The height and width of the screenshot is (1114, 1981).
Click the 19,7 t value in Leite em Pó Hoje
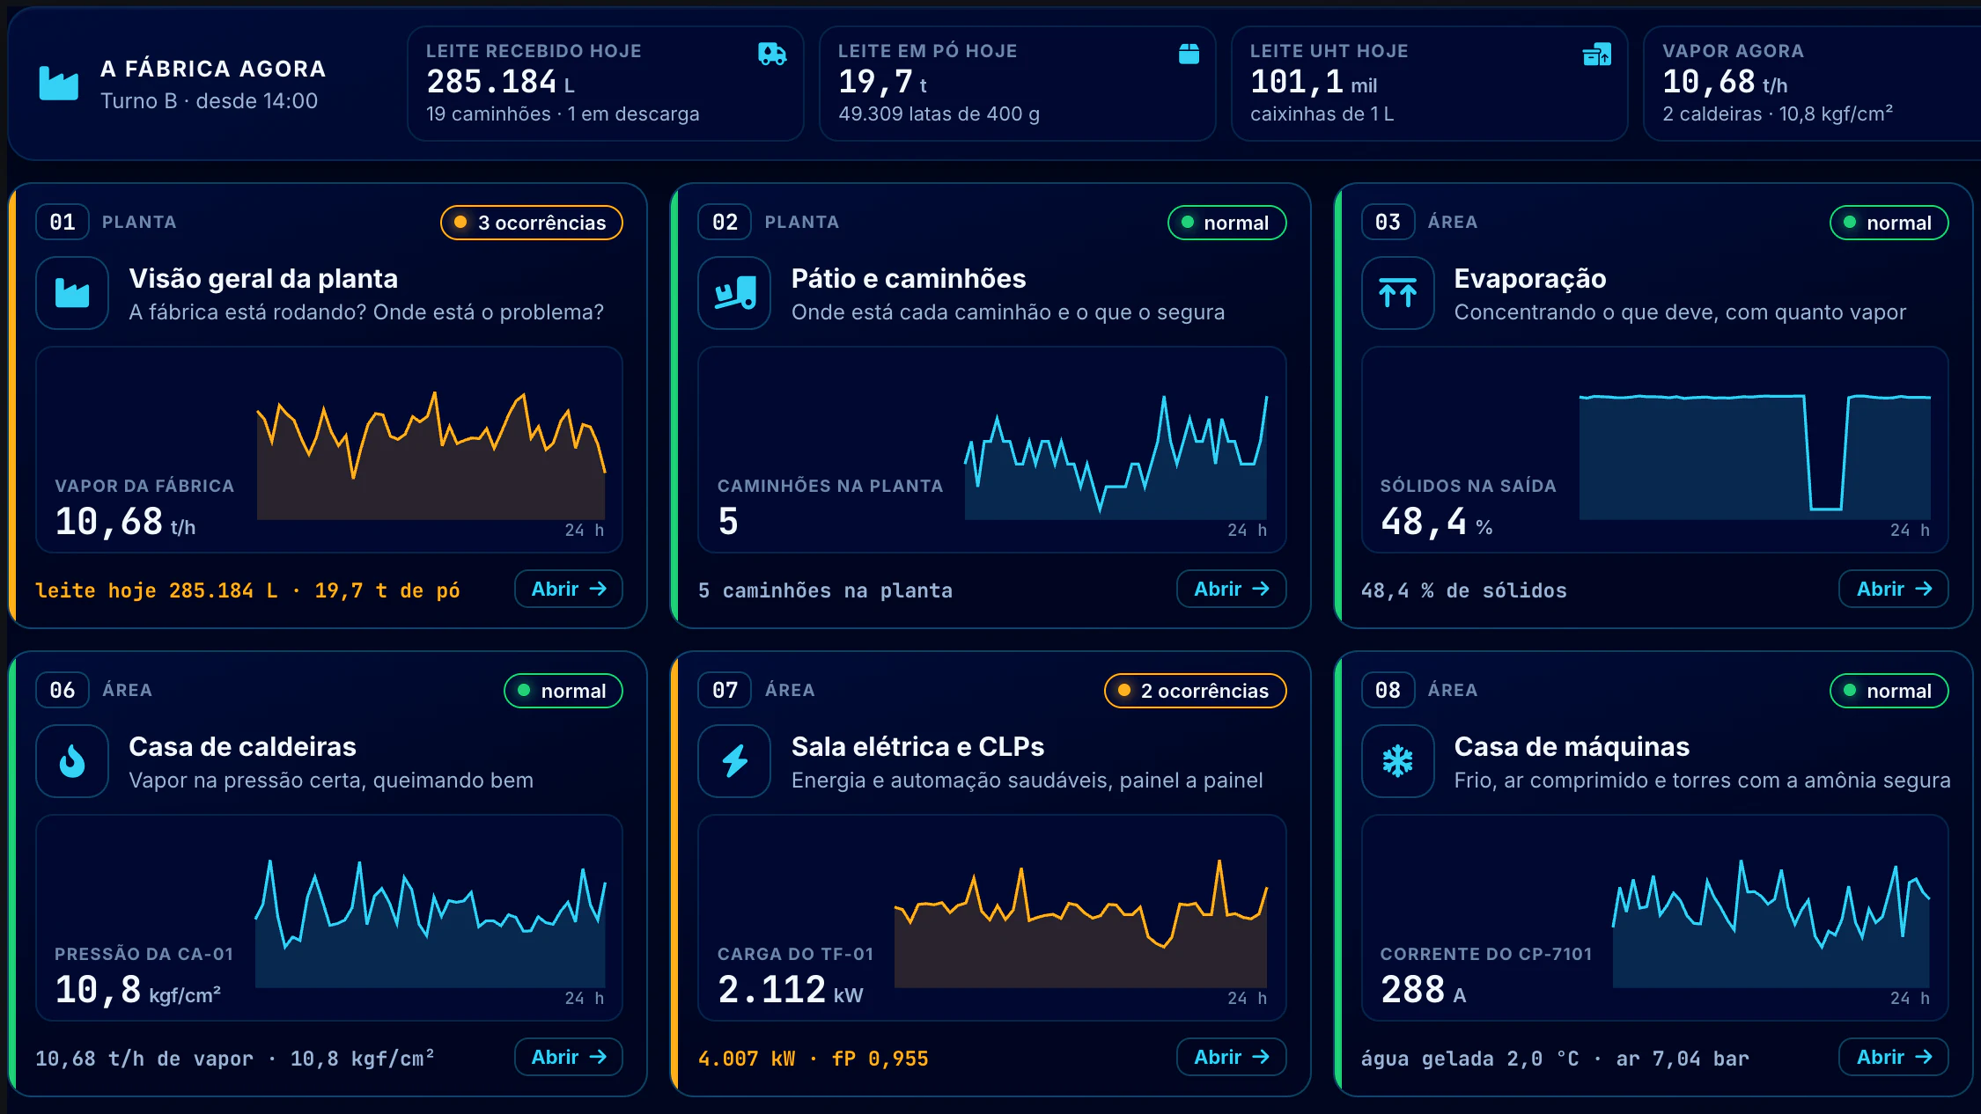882,82
